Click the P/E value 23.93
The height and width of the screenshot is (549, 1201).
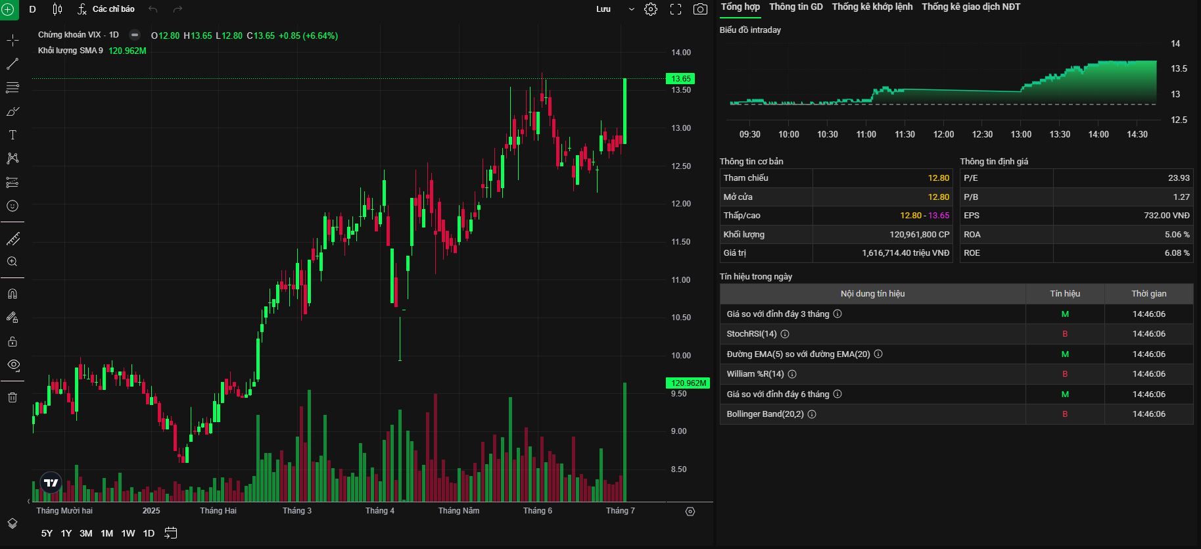click(1179, 178)
